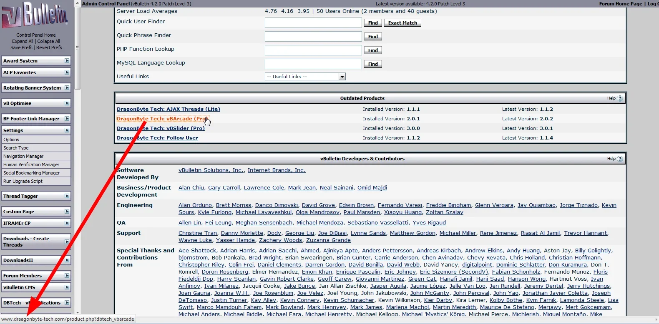Expand the Custom Page arrow icon

tap(67, 212)
